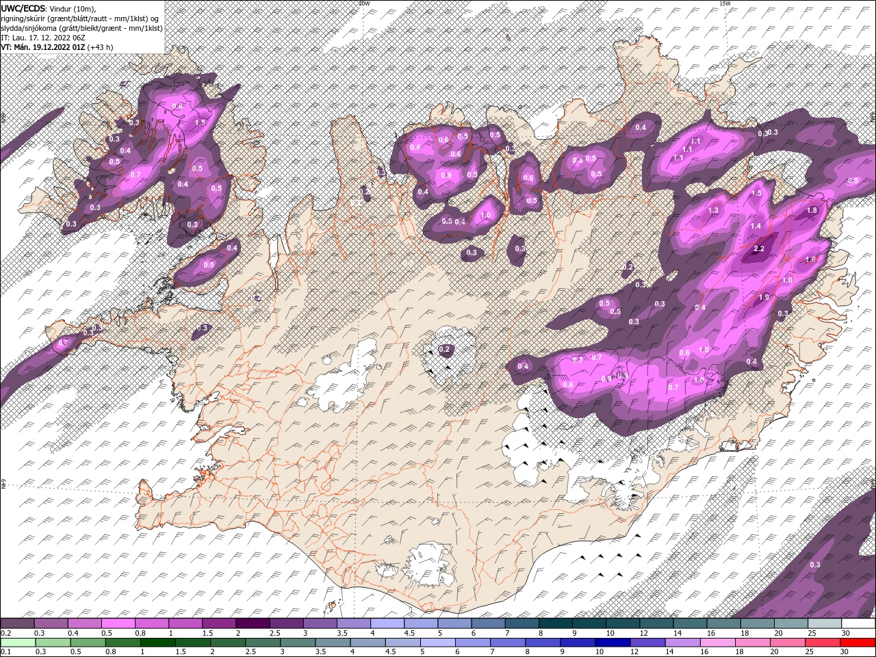Pick the light pink 16 rain legend swatch
This screenshot has width=876, height=657.
(x=718, y=643)
